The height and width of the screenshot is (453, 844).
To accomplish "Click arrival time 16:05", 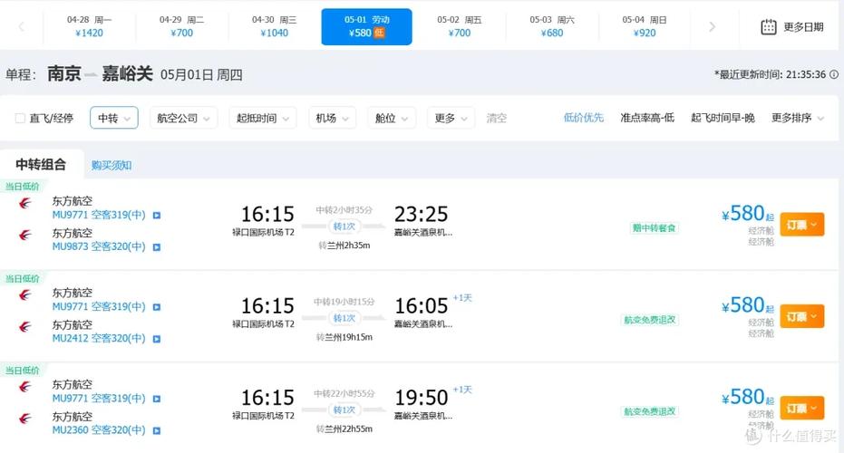I will coord(421,306).
